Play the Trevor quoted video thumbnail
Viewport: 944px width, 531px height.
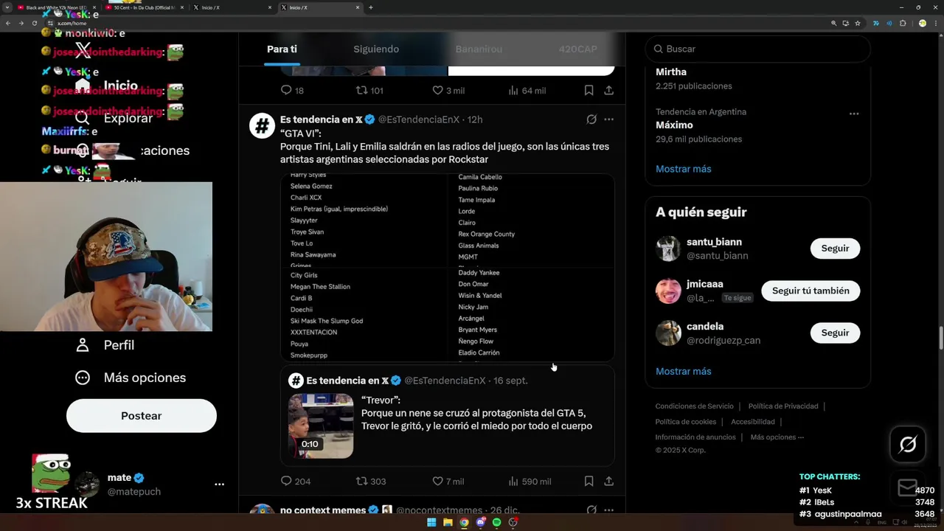point(321,426)
